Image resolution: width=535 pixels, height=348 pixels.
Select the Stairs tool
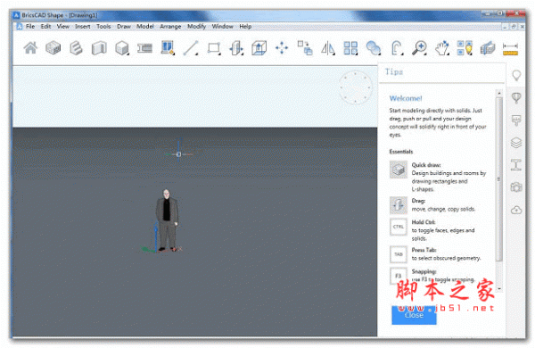[76, 48]
